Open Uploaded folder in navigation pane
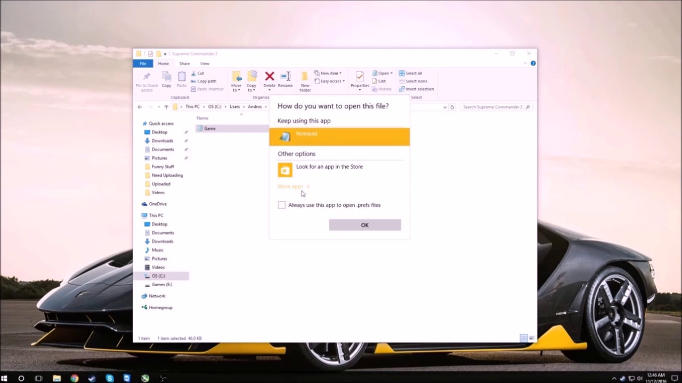Screen dimensions: 682x383 point(161,184)
